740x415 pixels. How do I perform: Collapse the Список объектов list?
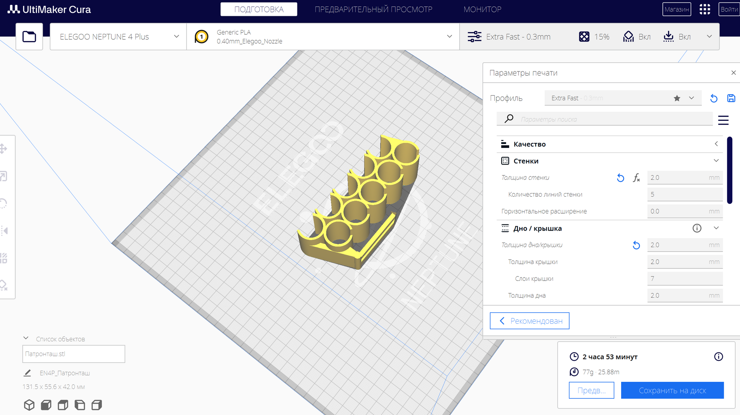click(26, 338)
